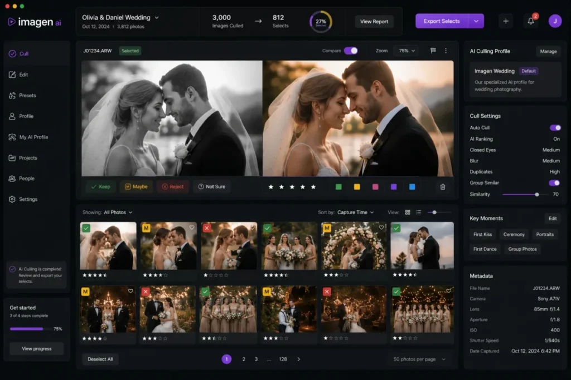Click the heart on first bottom-row thumbnail
The height and width of the screenshot is (380, 571).
[x=130, y=291]
